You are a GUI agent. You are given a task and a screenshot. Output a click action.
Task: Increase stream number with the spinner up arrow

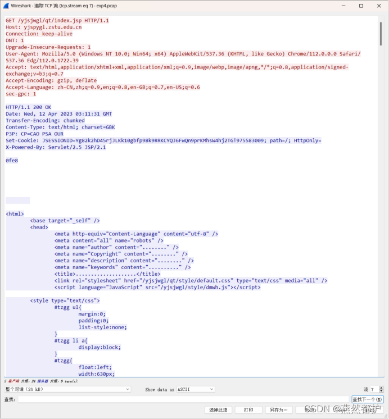coord(382,388)
